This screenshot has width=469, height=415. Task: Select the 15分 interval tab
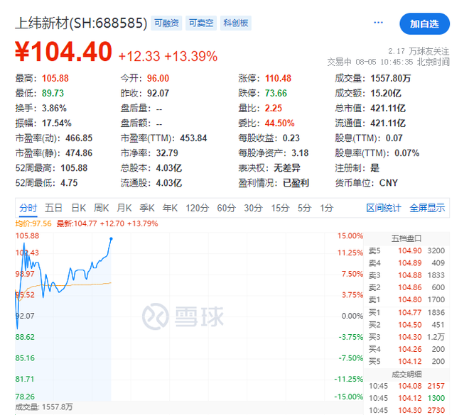pyautogui.click(x=280, y=208)
